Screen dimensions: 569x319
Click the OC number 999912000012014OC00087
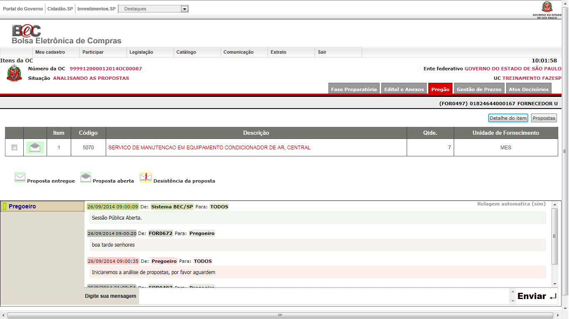click(x=106, y=69)
